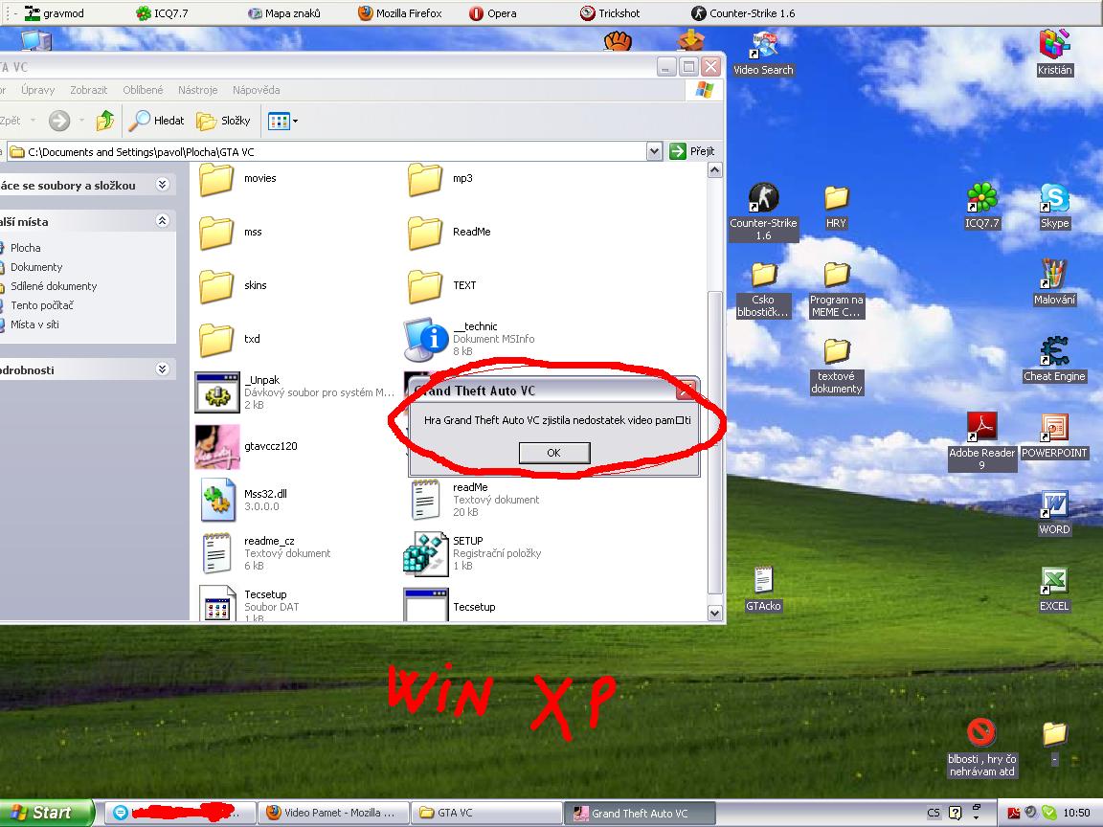Open the skins folder
The width and height of the screenshot is (1103, 827).
pos(234,285)
